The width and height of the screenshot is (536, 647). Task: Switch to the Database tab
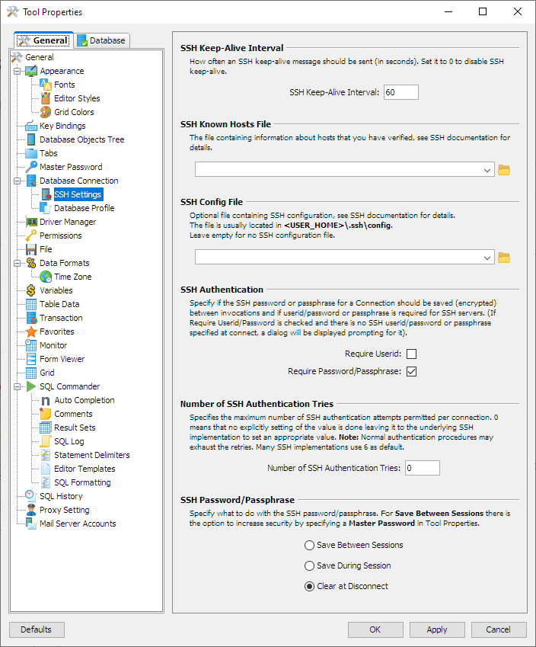click(102, 40)
